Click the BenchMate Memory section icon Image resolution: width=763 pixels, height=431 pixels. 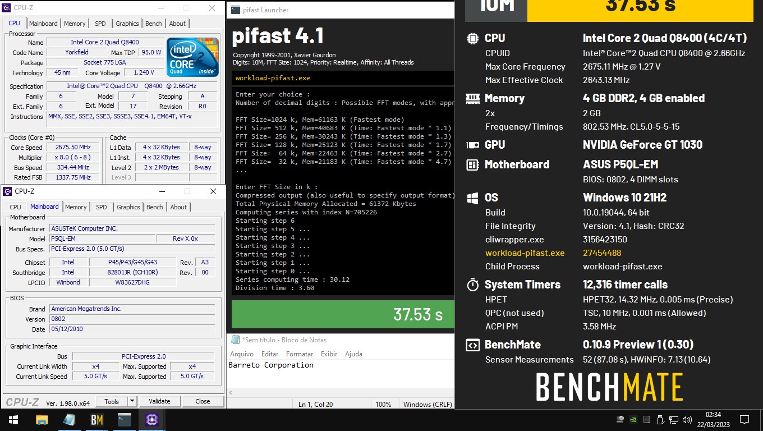(x=472, y=98)
